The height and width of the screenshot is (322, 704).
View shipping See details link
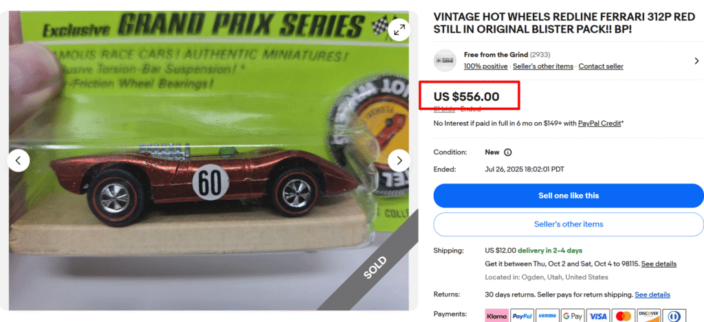point(659,264)
